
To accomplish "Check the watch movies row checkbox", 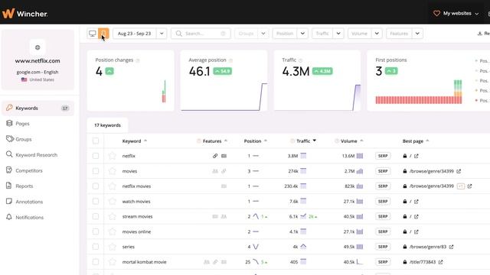I will [x=96, y=201].
